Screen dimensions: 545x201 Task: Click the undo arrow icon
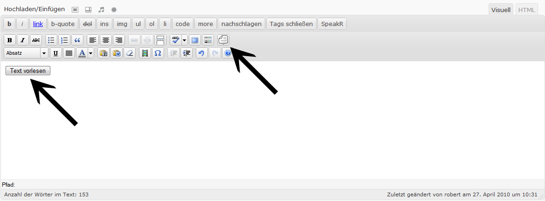coord(201,53)
